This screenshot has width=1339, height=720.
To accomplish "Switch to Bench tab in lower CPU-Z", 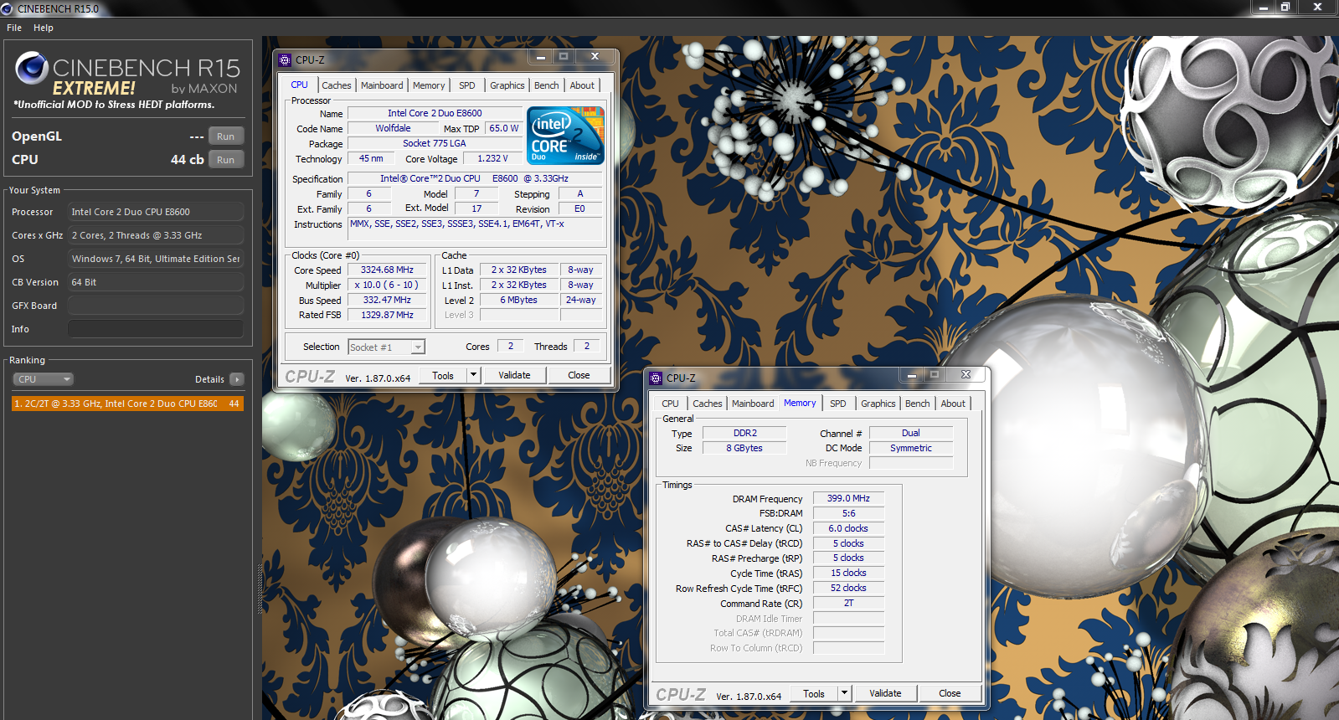I will [918, 404].
